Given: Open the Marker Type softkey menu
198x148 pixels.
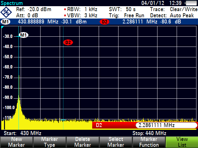Looking at the screenshot, I should [49, 142].
